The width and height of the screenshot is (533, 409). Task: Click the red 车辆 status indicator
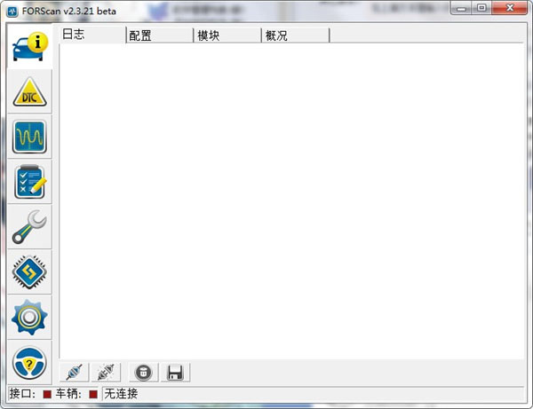point(93,394)
